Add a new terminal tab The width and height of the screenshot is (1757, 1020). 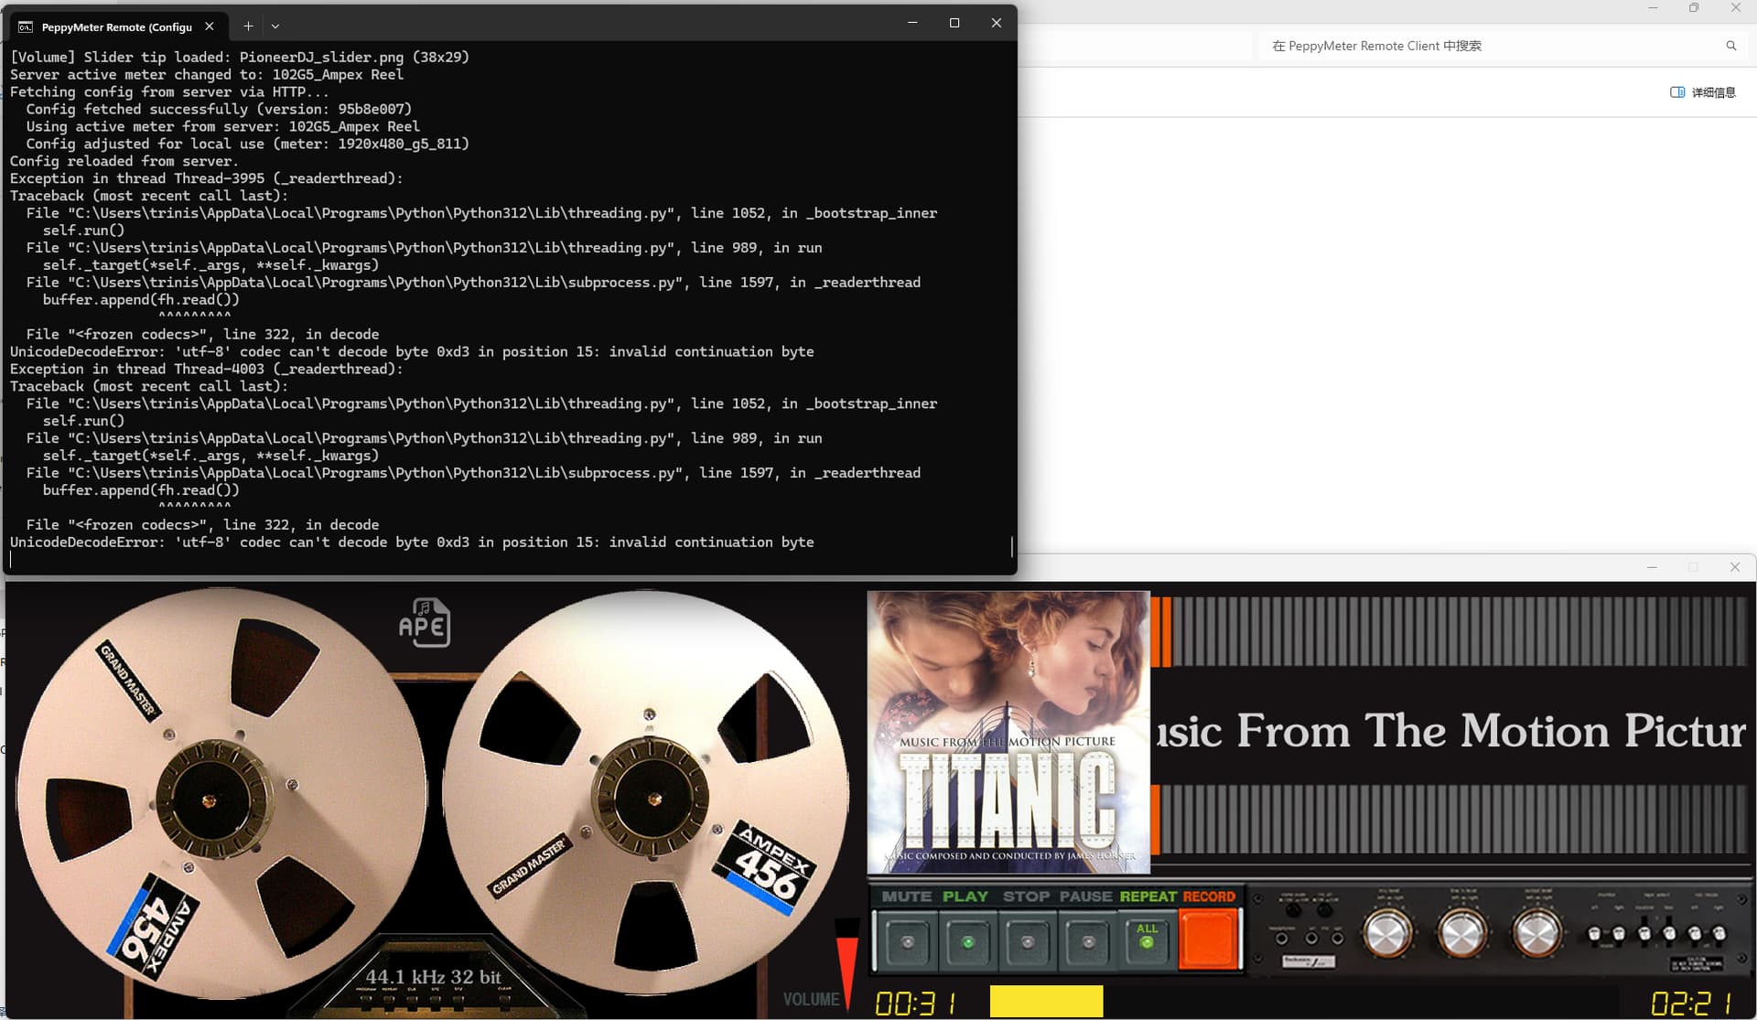pos(248,27)
